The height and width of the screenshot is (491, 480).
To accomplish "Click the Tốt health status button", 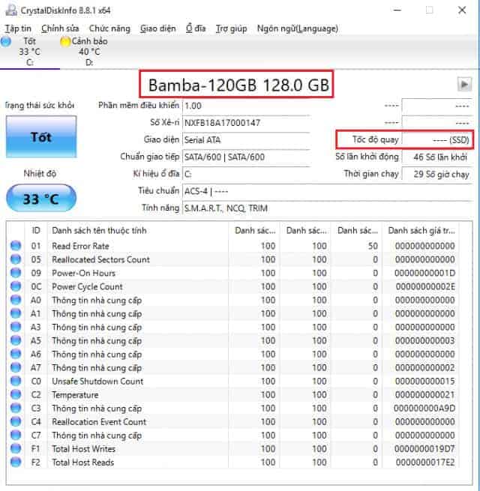I will pyautogui.click(x=41, y=136).
